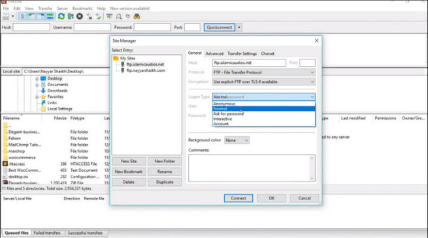Collapse the Logon Type dropdown
Screen dimensions: 428x238
264,97
